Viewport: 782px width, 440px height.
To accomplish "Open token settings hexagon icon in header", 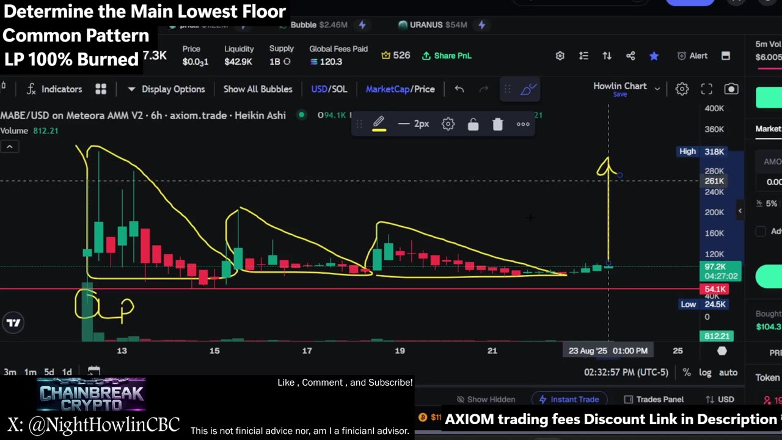I will point(560,56).
